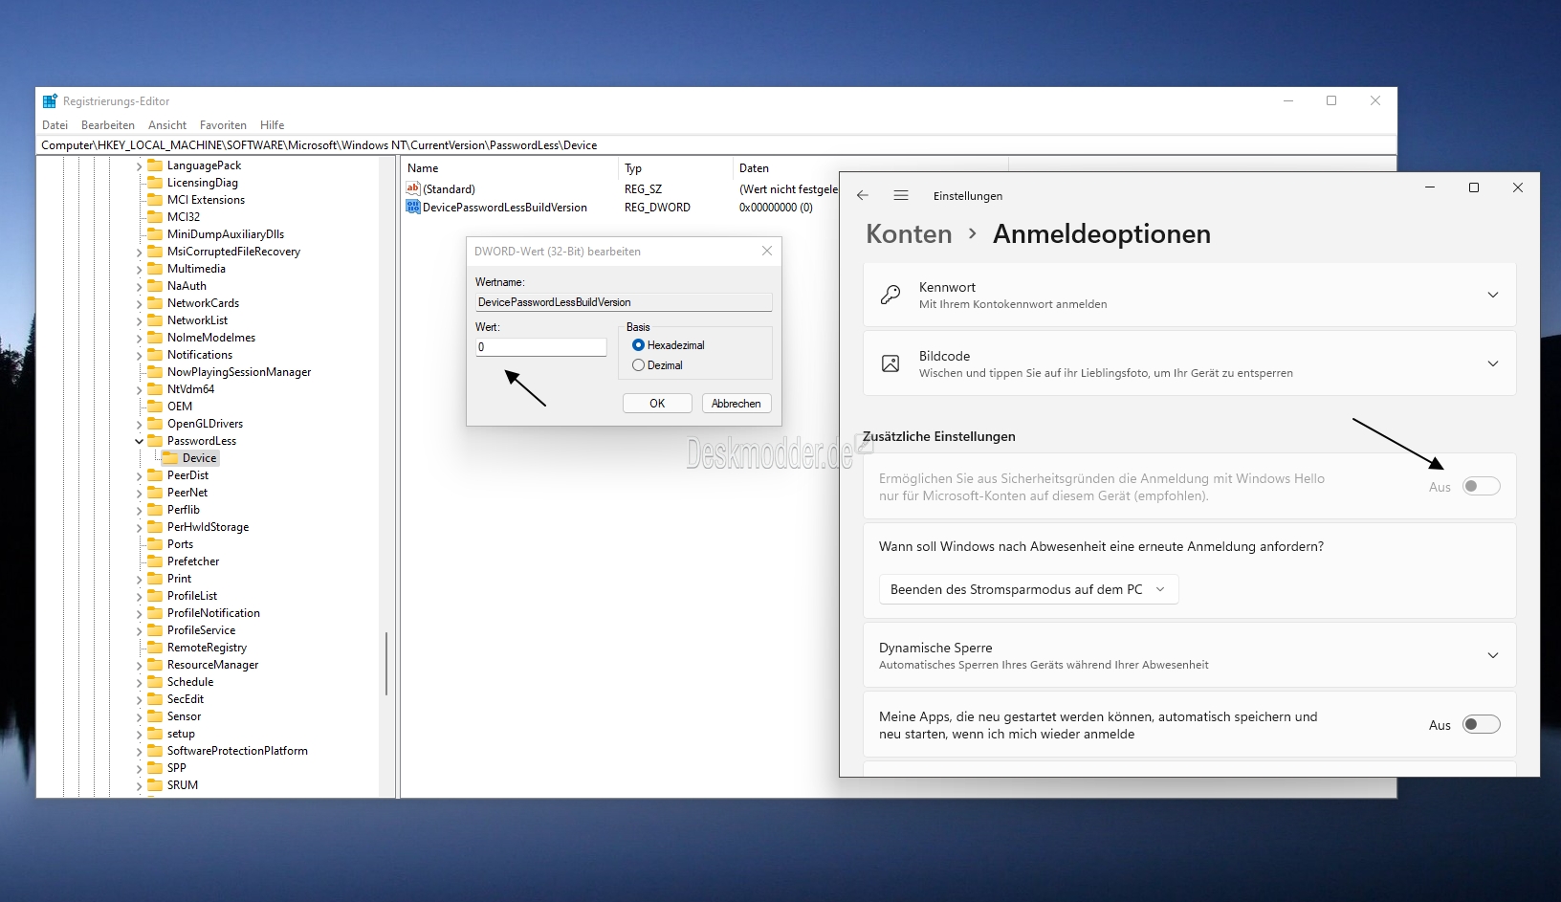
Task: Click the LanguagePack folder icon
Action: [x=155, y=165]
